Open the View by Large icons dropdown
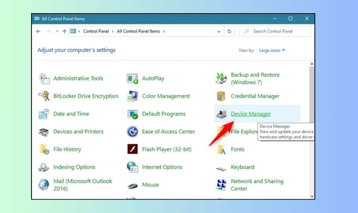The width and height of the screenshot is (358, 213). click(272, 50)
